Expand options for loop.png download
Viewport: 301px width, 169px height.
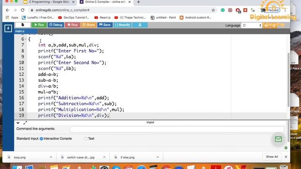coord(51,157)
